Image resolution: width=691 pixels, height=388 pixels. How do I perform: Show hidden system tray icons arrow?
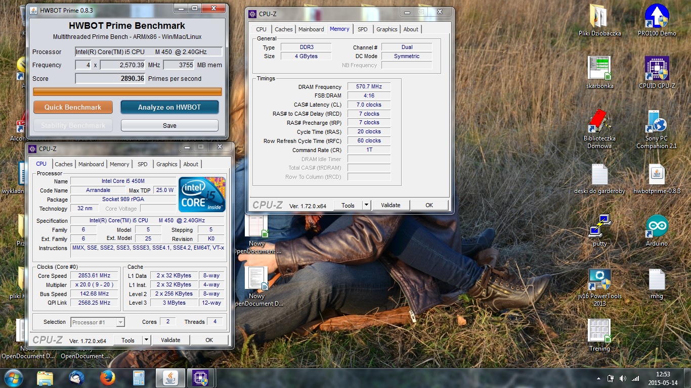coord(599,378)
